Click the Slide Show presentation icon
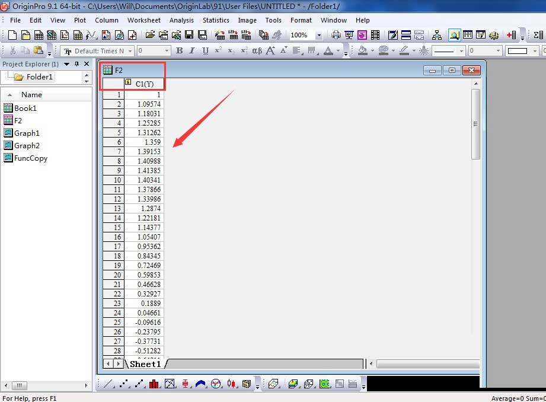546x402 pixels. pyautogui.click(x=349, y=35)
